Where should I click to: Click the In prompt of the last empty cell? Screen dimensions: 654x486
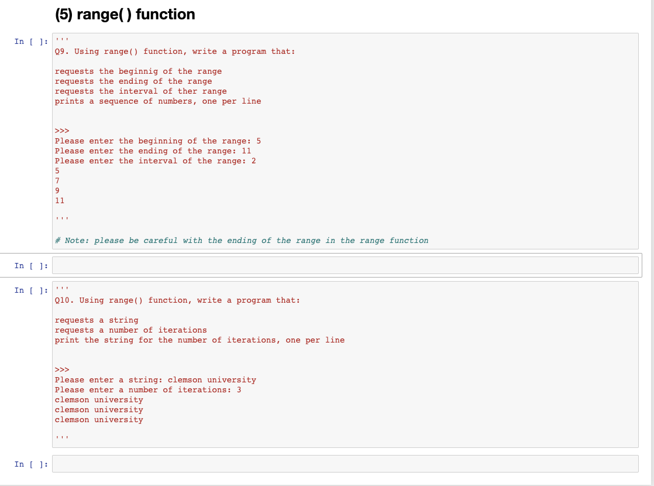click(30, 464)
